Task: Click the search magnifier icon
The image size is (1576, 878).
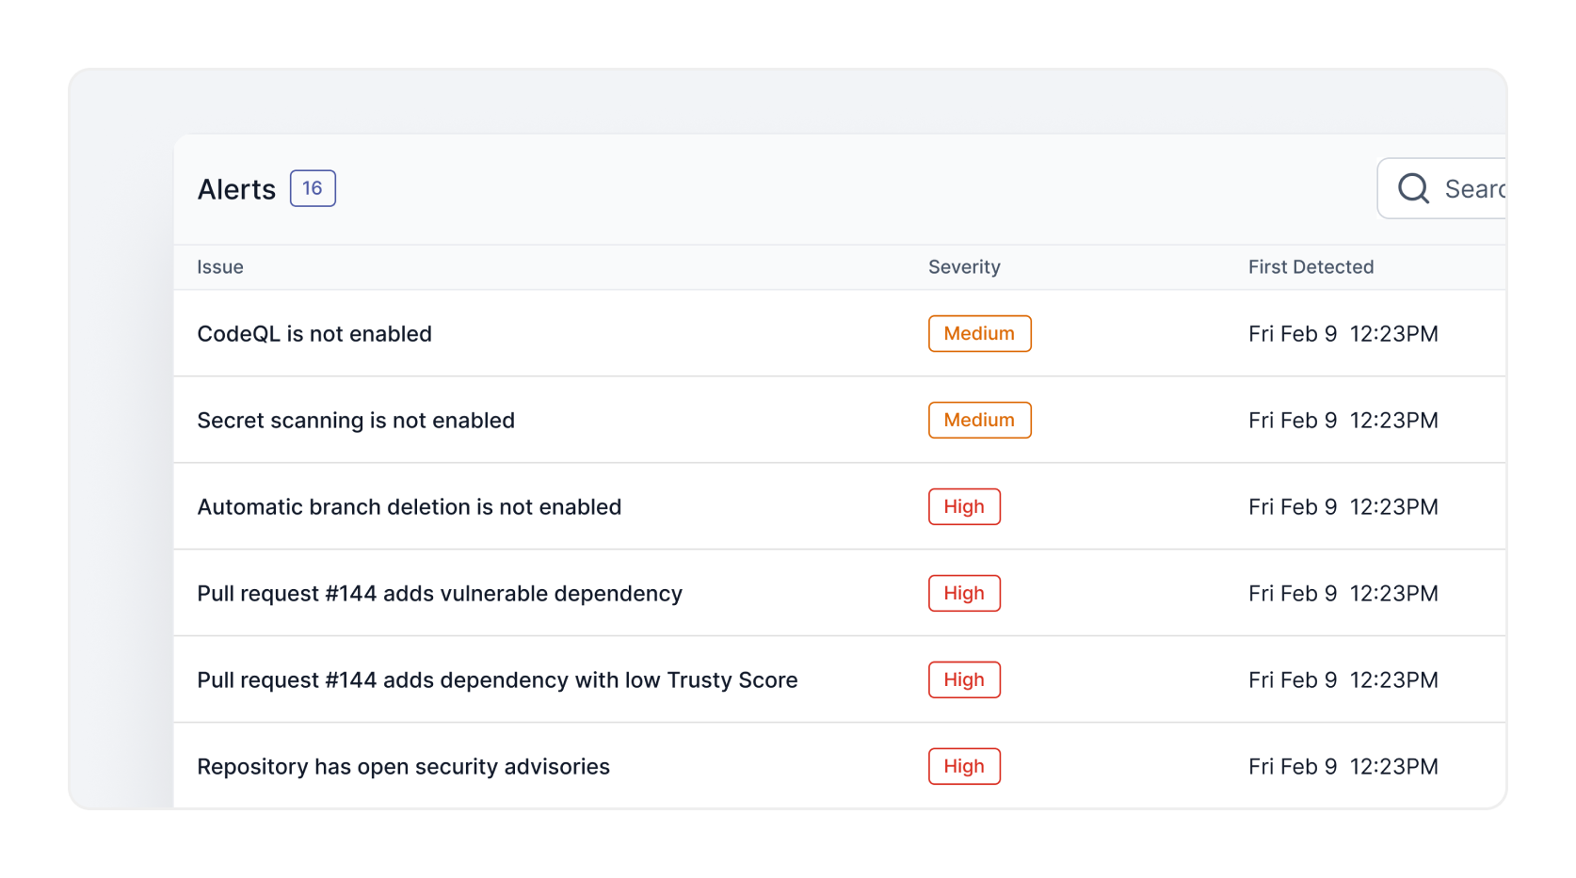Action: click(x=1413, y=188)
